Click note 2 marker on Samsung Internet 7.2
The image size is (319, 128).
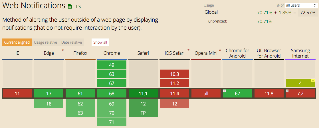coord(287,91)
